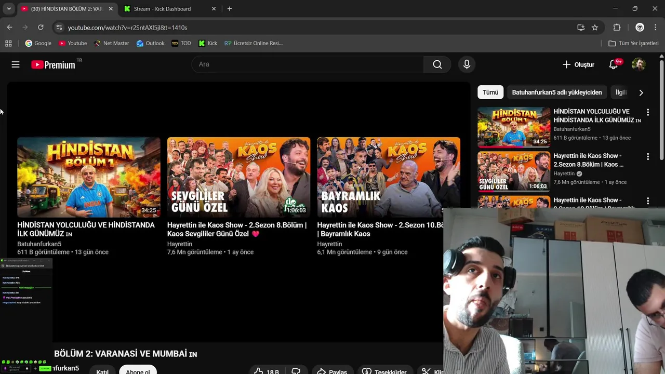665x374 pixels.
Task: Open the Ücretsiz Online Resi... bookmark
Action: [254, 43]
